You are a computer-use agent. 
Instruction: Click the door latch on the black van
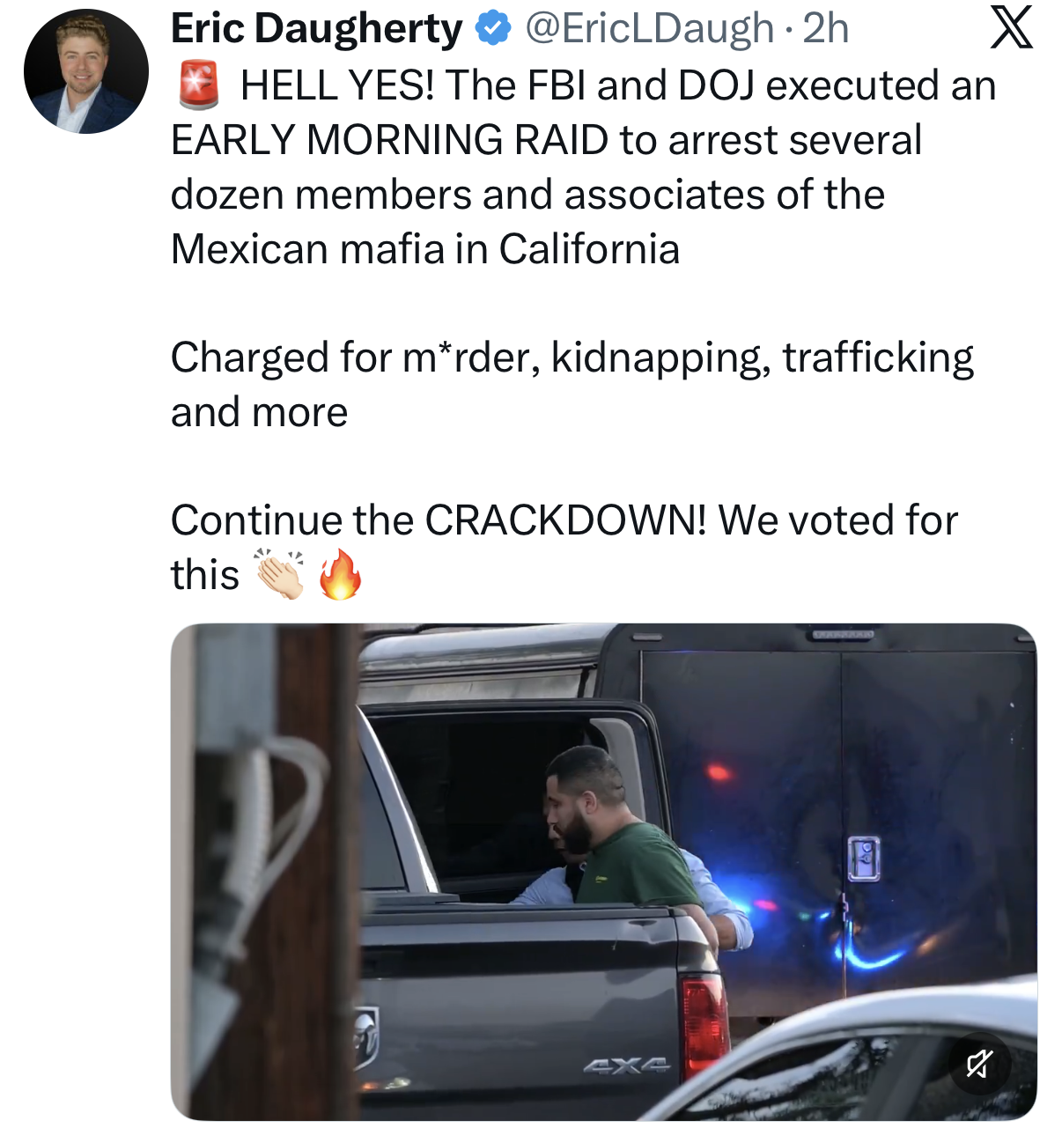(864, 859)
